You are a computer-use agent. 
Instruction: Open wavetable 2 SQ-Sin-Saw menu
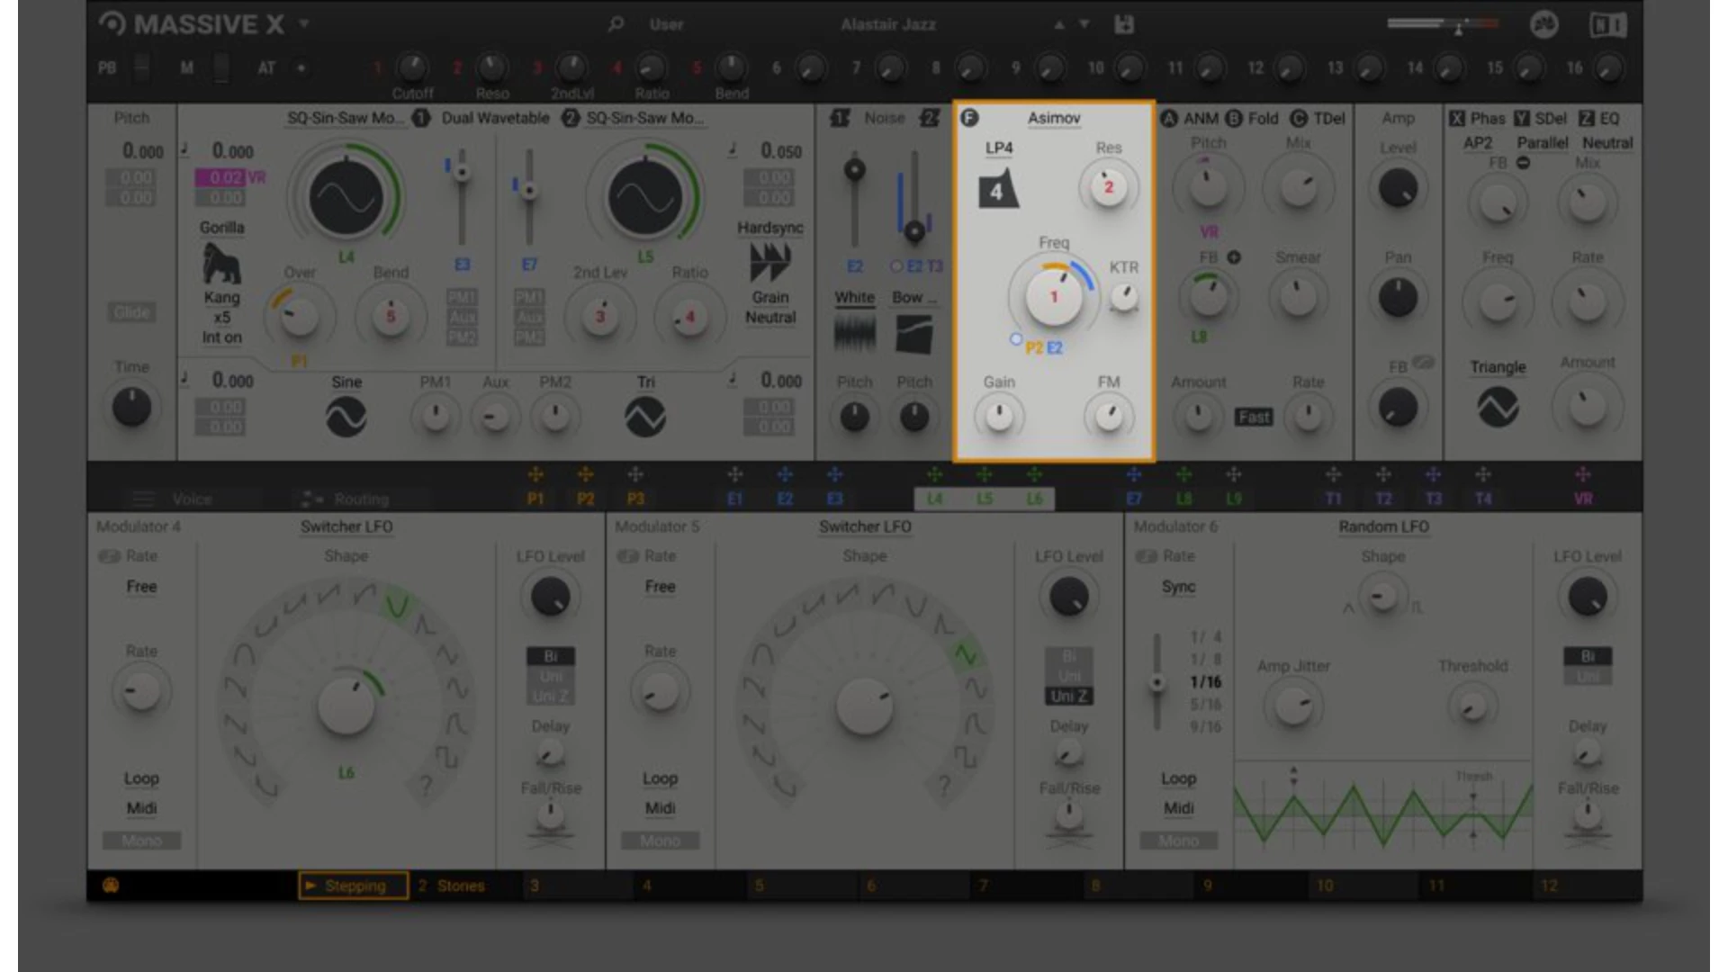[645, 118]
